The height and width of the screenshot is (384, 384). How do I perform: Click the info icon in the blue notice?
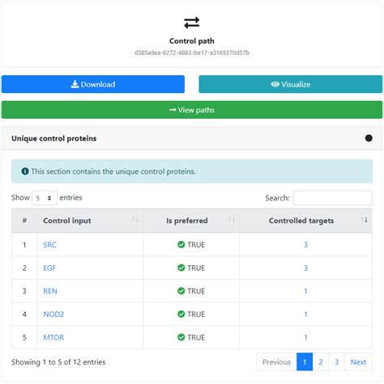click(25, 171)
